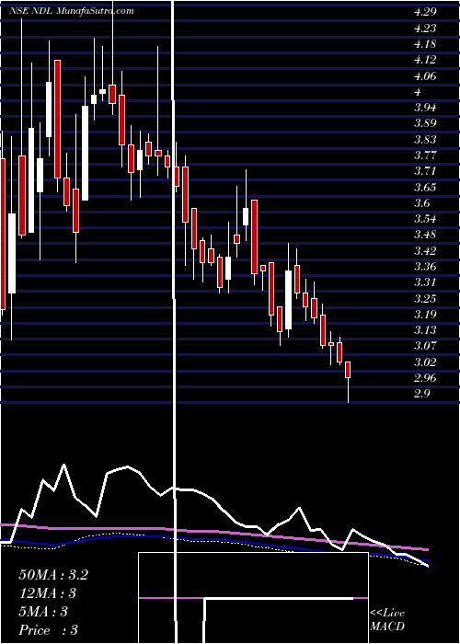The width and height of the screenshot is (460, 644).
Task: Click the 4.18 price axis label
Action: tap(425, 44)
